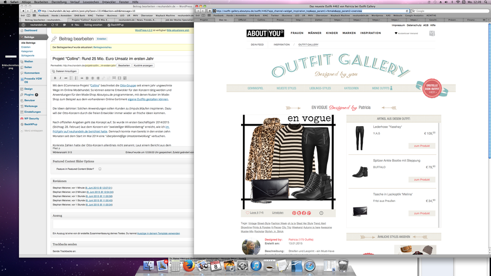Insert a numbered list in the editor
Screen dimensions: 491x276
pos(77,78)
